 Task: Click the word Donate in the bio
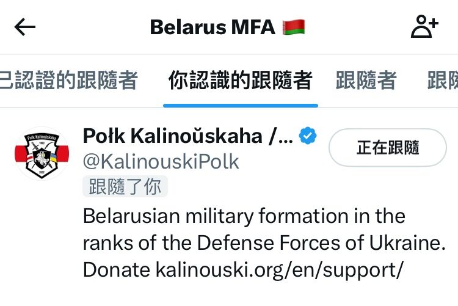(117, 270)
